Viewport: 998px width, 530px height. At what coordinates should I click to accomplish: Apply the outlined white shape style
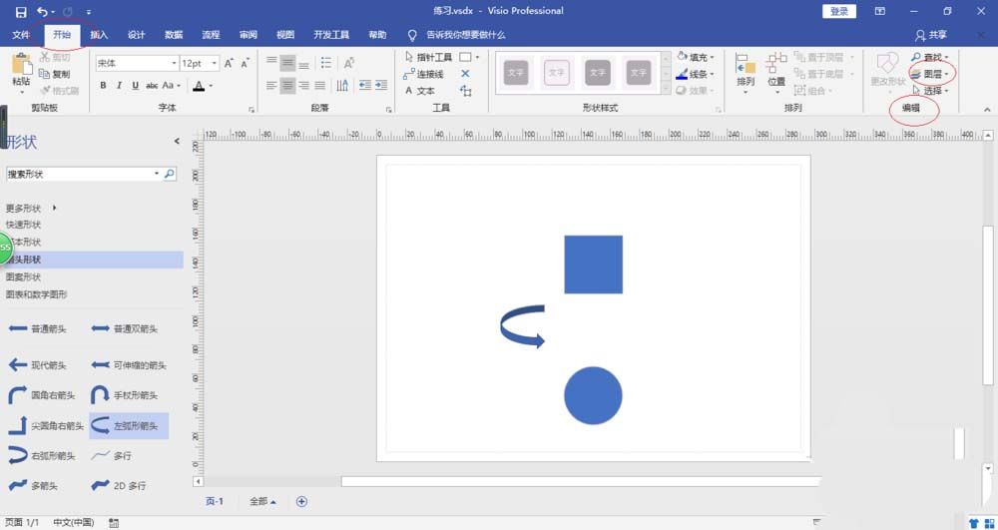pos(557,73)
